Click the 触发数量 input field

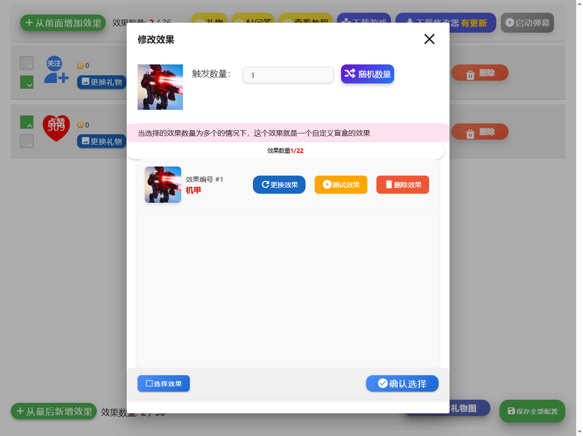pyautogui.click(x=288, y=75)
